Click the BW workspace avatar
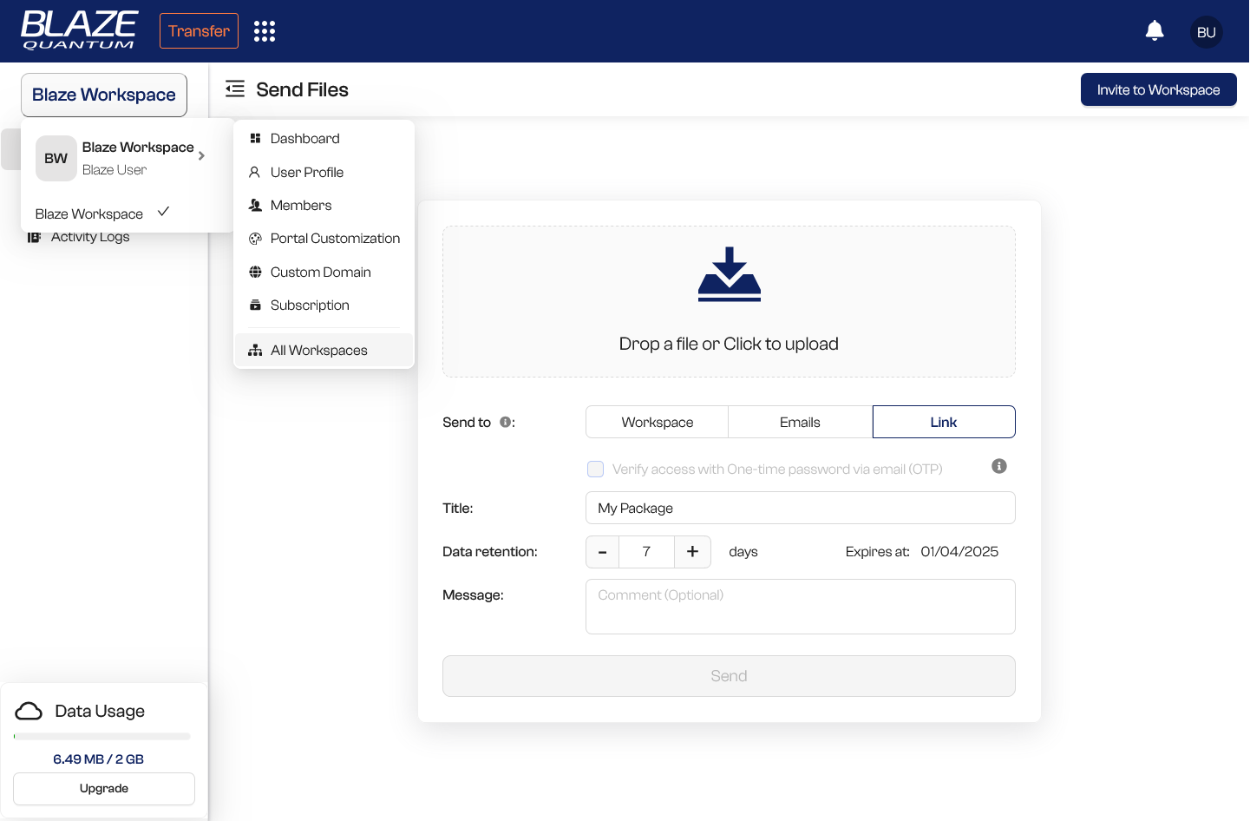1250x821 pixels. [x=56, y=158]
